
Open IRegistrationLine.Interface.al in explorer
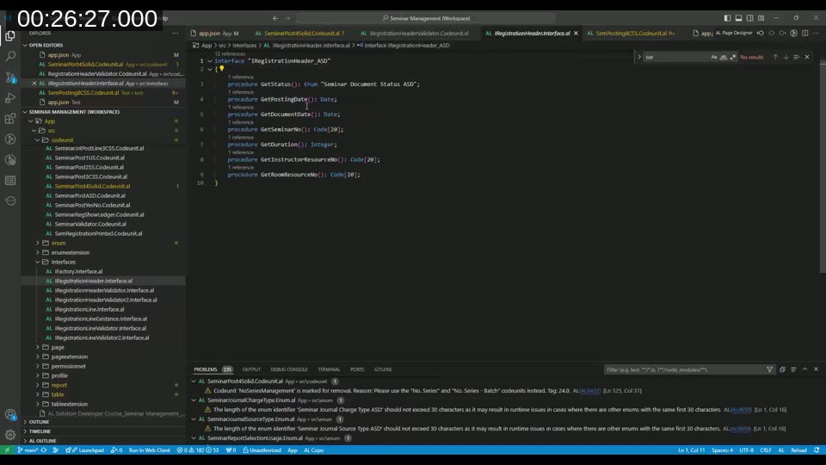pos(89,309)
